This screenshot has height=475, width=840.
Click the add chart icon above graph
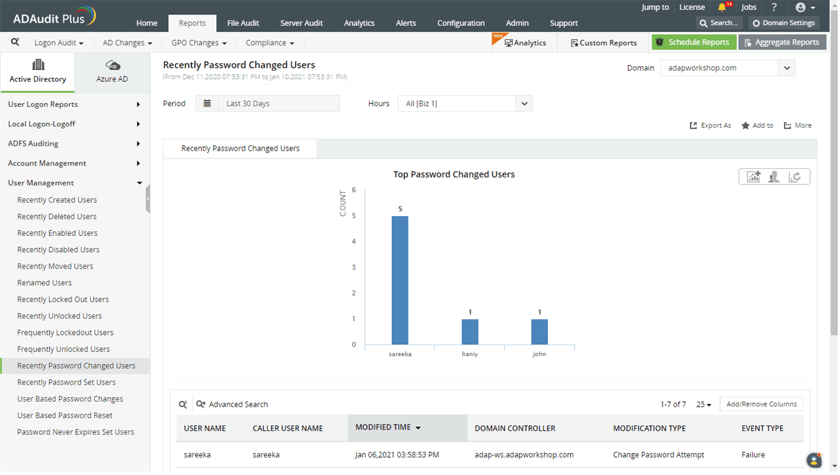click(x=753, y=177)
